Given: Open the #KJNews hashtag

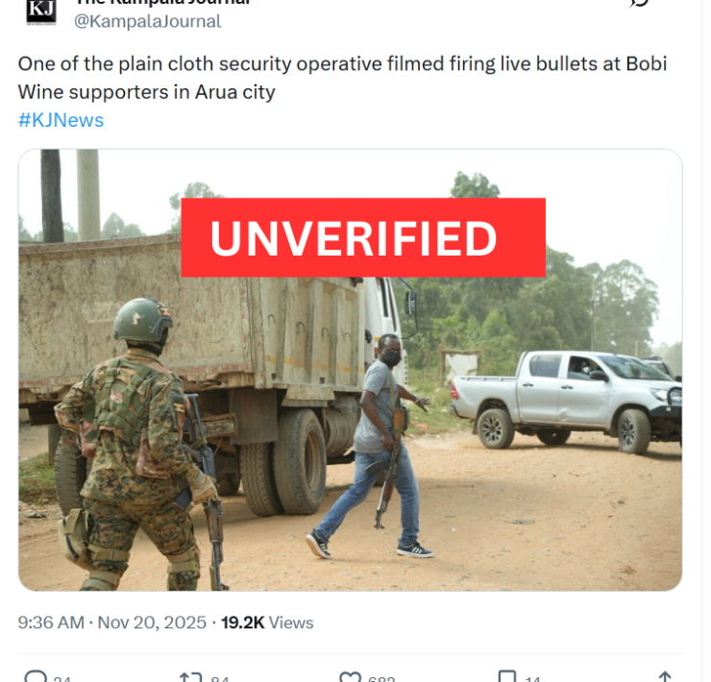Looking at the screenshot, I should [61, 120].
